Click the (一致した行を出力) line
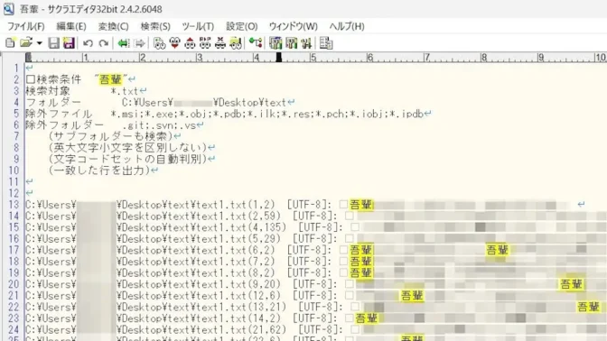The height and width of the screenshot is (341, 607). [x=103, y=170]
